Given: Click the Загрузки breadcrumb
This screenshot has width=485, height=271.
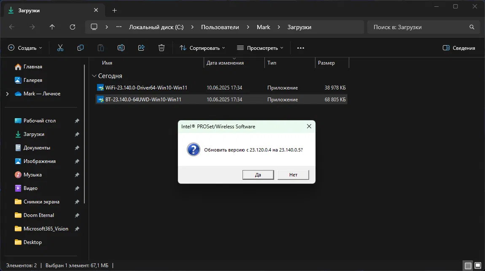Looking at the screenshot, I should tap(299, 27).
